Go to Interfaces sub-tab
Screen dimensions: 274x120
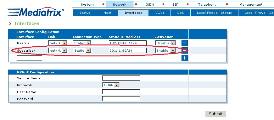[133, 13]
